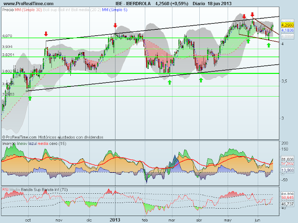The width and height of the screenshot is (298, 223).
Task: Click the 3,5 price axis tick
Action: pos(284,81)
